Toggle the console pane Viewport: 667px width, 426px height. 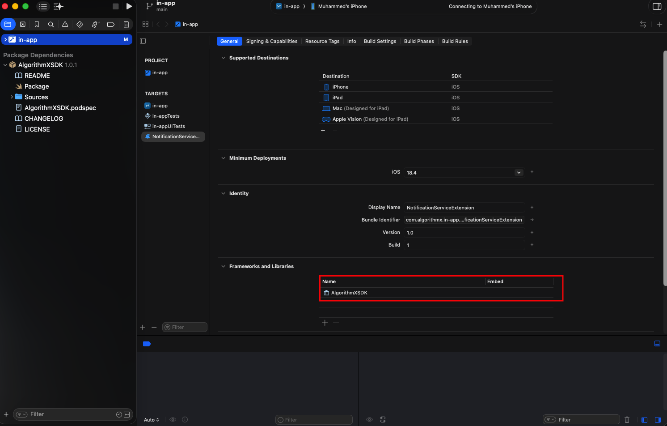(658, 420)
